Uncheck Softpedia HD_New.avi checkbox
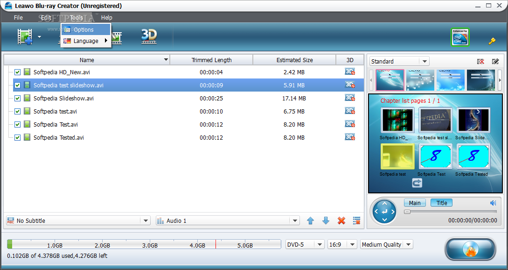 coord(18,72)
